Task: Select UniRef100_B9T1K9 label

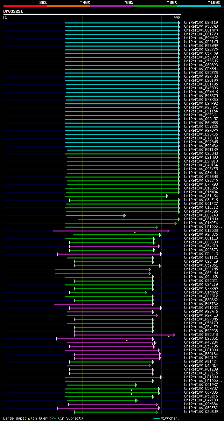Action: [x=201, y=150]
